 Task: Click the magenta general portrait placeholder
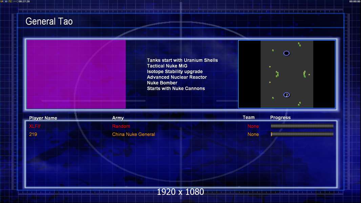[x=76, y=74]
